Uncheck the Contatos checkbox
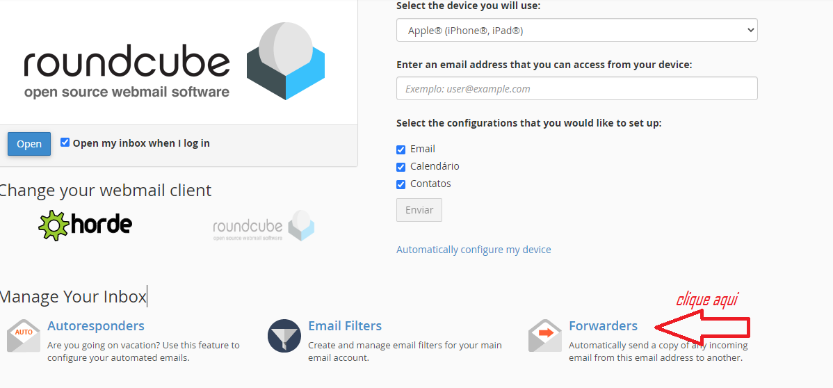This screenshot has width=833, height=388. tap(401, 184)
